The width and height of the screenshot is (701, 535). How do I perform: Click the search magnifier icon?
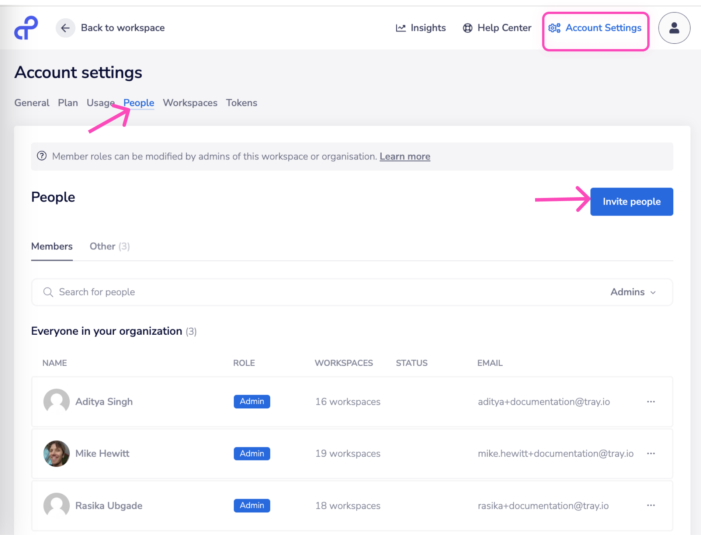48,292
